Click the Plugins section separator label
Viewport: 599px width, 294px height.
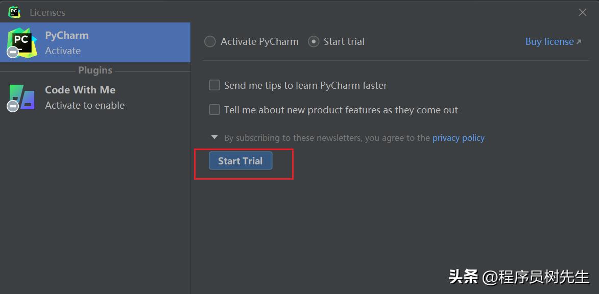coord(95,70)
